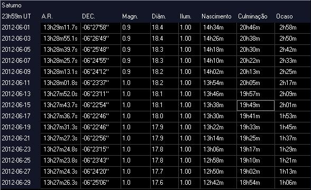The height and width of the screenshot is (190, 311).
Task: Select date row 2012-06-01
Action: tap(16, 27)
